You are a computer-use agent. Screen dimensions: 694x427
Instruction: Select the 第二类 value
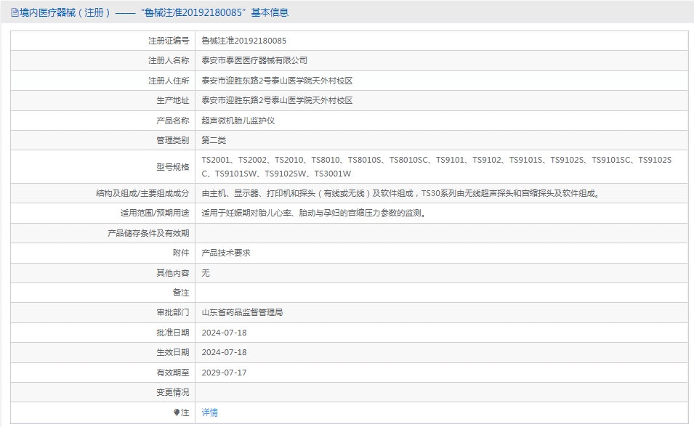click(214, 140)
